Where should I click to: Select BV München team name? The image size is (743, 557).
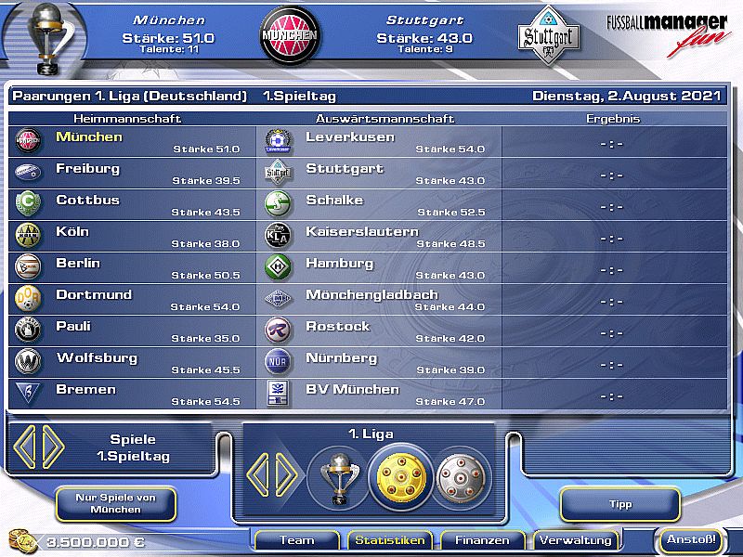click(353, 389)
